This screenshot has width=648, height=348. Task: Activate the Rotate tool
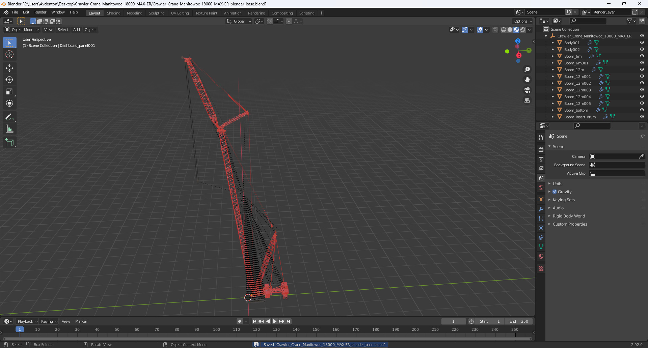(9, 80)
